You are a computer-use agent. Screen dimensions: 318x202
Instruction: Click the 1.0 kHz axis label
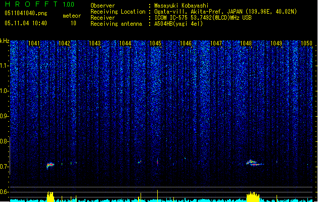[x=4, y=91]
